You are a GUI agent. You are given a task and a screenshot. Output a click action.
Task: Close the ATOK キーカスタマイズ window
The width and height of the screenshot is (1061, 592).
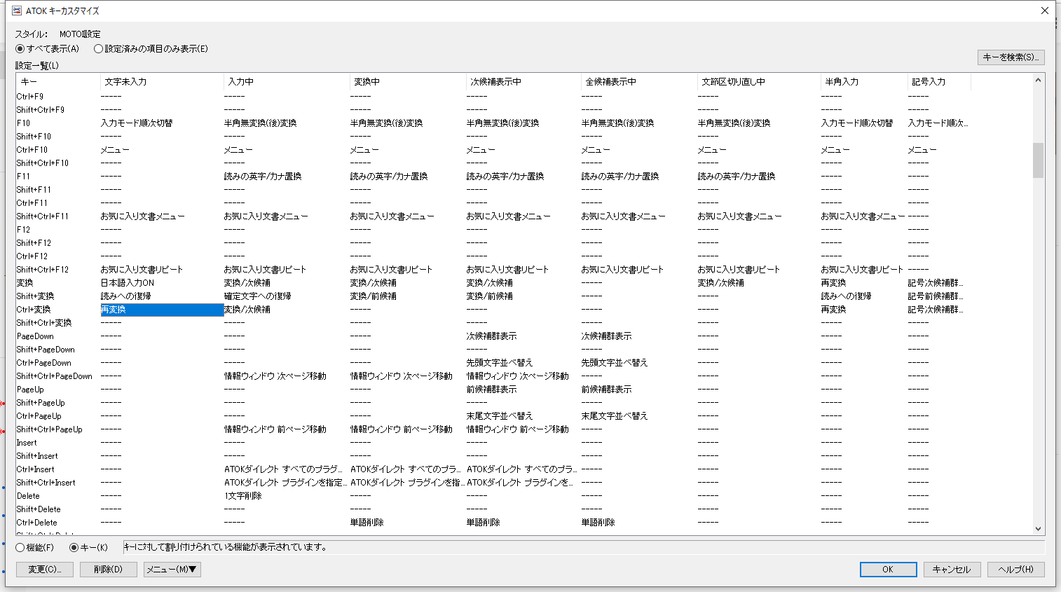(1044, 11)
